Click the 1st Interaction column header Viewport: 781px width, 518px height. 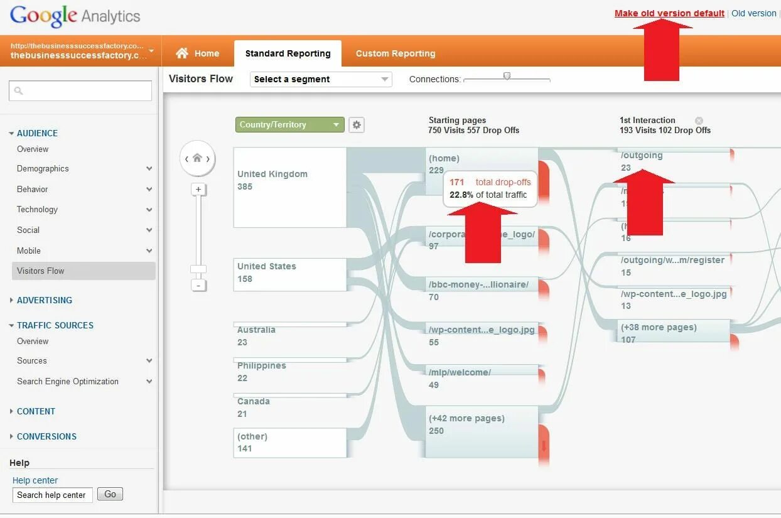click(665, 125)
